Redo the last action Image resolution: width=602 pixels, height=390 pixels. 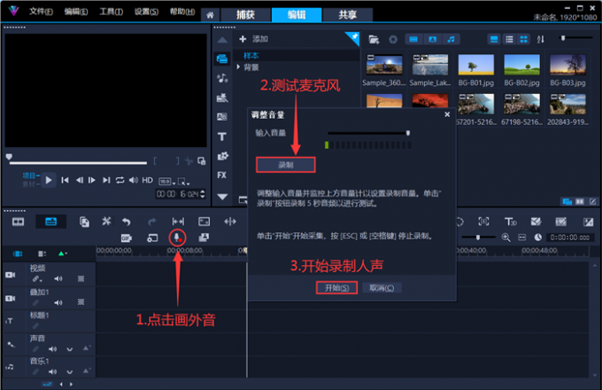pos(152,222)
